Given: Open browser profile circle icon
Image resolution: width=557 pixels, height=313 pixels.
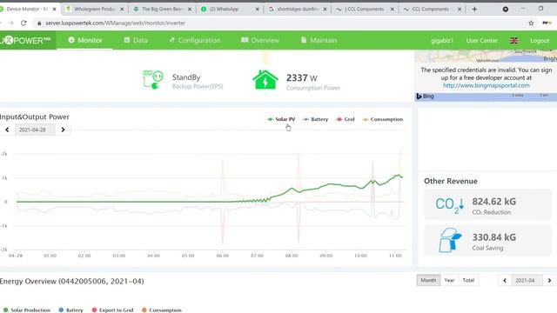Looking at the screenshot, I should tap(506, 10).
